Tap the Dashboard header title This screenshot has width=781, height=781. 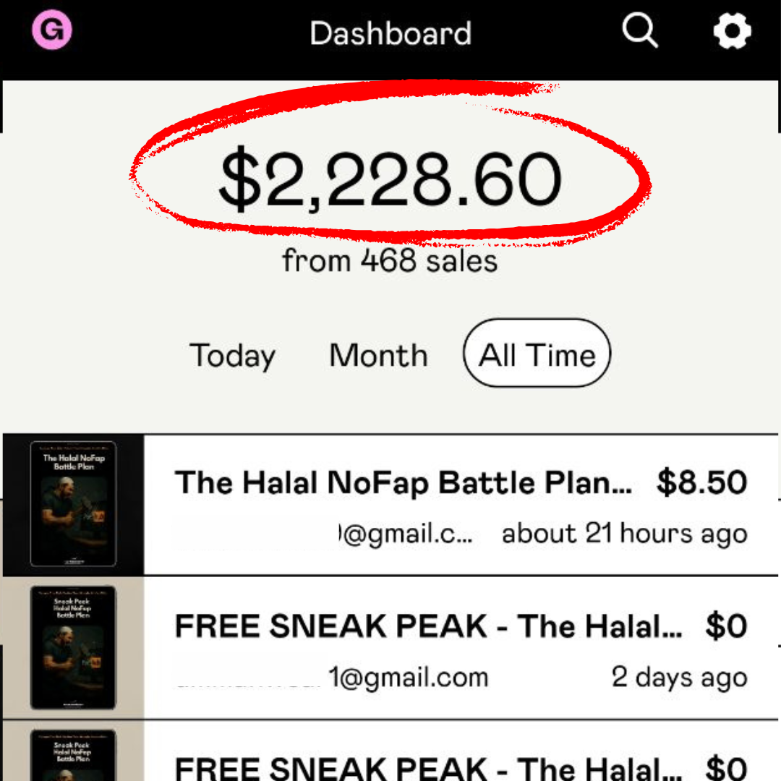pos(390,33)
